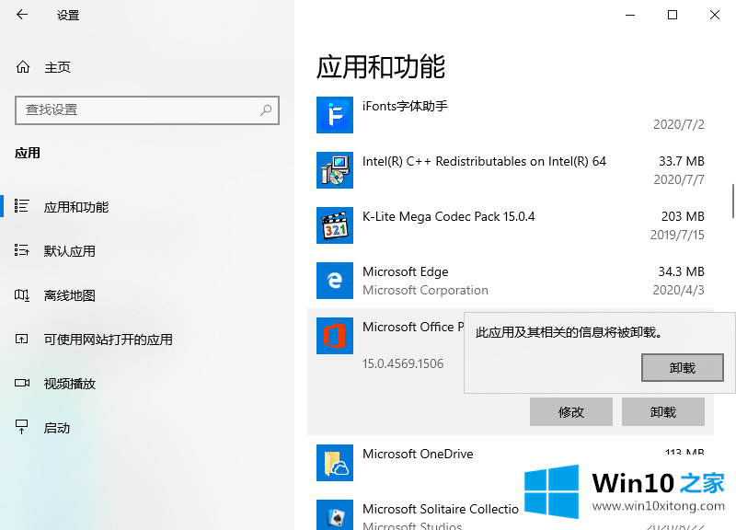Select the Microsoft OneDrive entry
736x530 pixels.
pyautogui.click(x=511, y=463)
